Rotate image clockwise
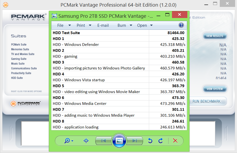Image resolution: width=237 pixels, height=153 pixels. [161, 141]
